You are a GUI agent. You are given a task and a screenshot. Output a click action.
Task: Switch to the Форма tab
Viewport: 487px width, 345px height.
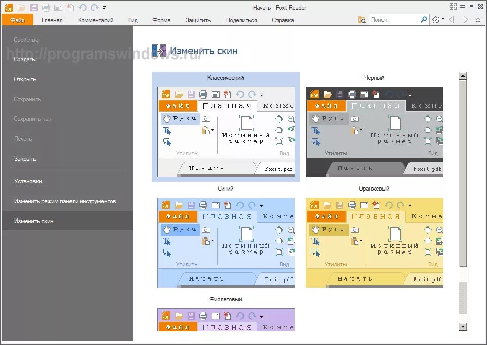coord(161,20)
